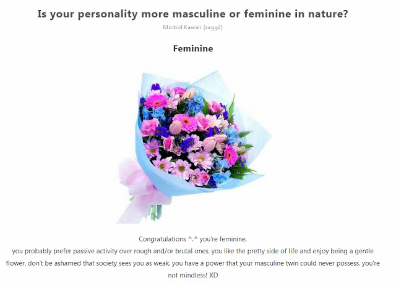Click the zagg2 username in parentheses
This screenshot has width=396, height=283.
click(213, 27)
